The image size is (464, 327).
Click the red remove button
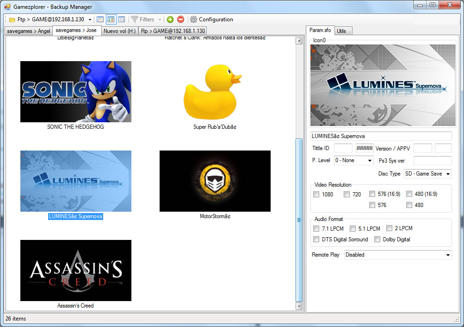click(180, 19)
